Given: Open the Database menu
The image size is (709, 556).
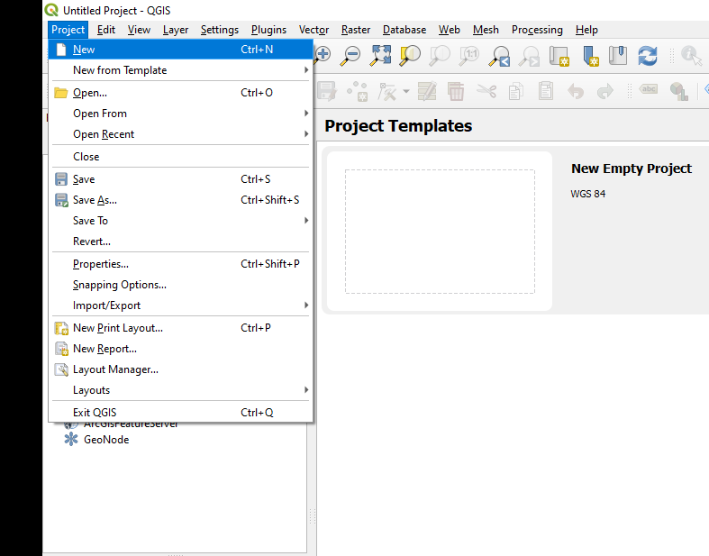Looking at the screenshot, I should pyautogui.click(x=404, y=30).
